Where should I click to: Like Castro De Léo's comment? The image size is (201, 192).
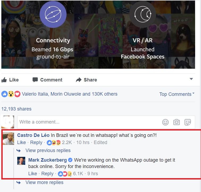tap(22, 142)
